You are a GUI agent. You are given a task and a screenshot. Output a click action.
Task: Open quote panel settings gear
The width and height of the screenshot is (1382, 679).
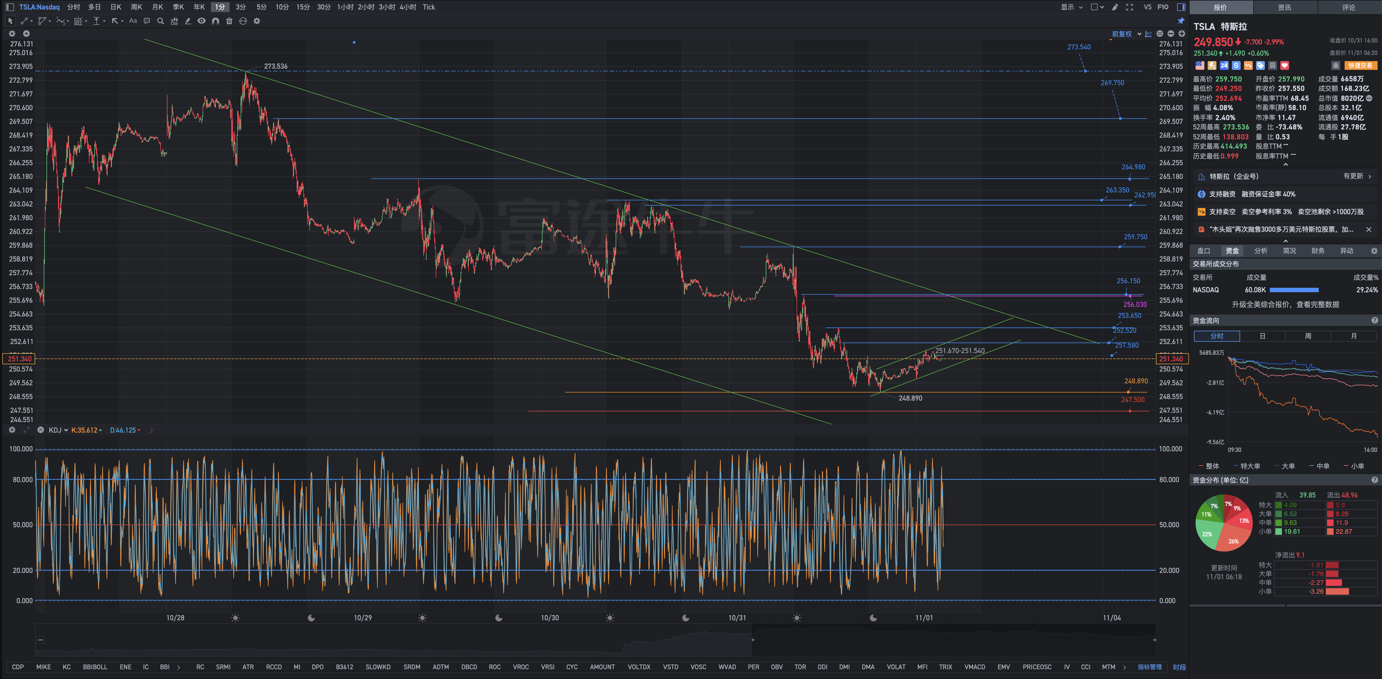pyautogui.click(x=1374, y=251)
